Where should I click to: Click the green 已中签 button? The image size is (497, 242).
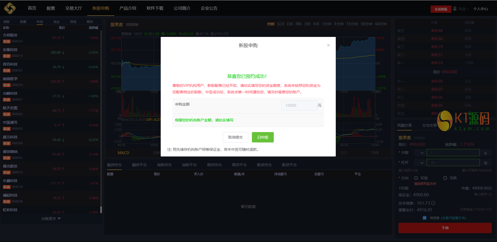point(263,137)
